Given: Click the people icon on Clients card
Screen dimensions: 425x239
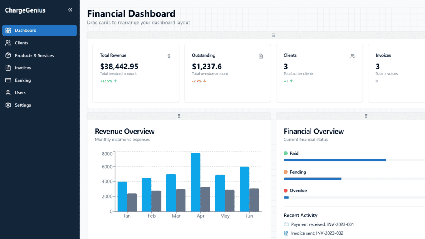Looking at the screenshot, I should (x=352, y=56).
